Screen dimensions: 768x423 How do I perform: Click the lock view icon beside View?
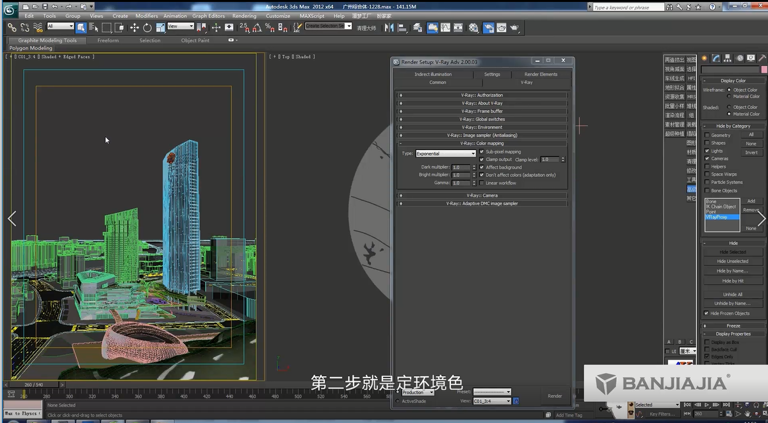[x=516, y=401]
